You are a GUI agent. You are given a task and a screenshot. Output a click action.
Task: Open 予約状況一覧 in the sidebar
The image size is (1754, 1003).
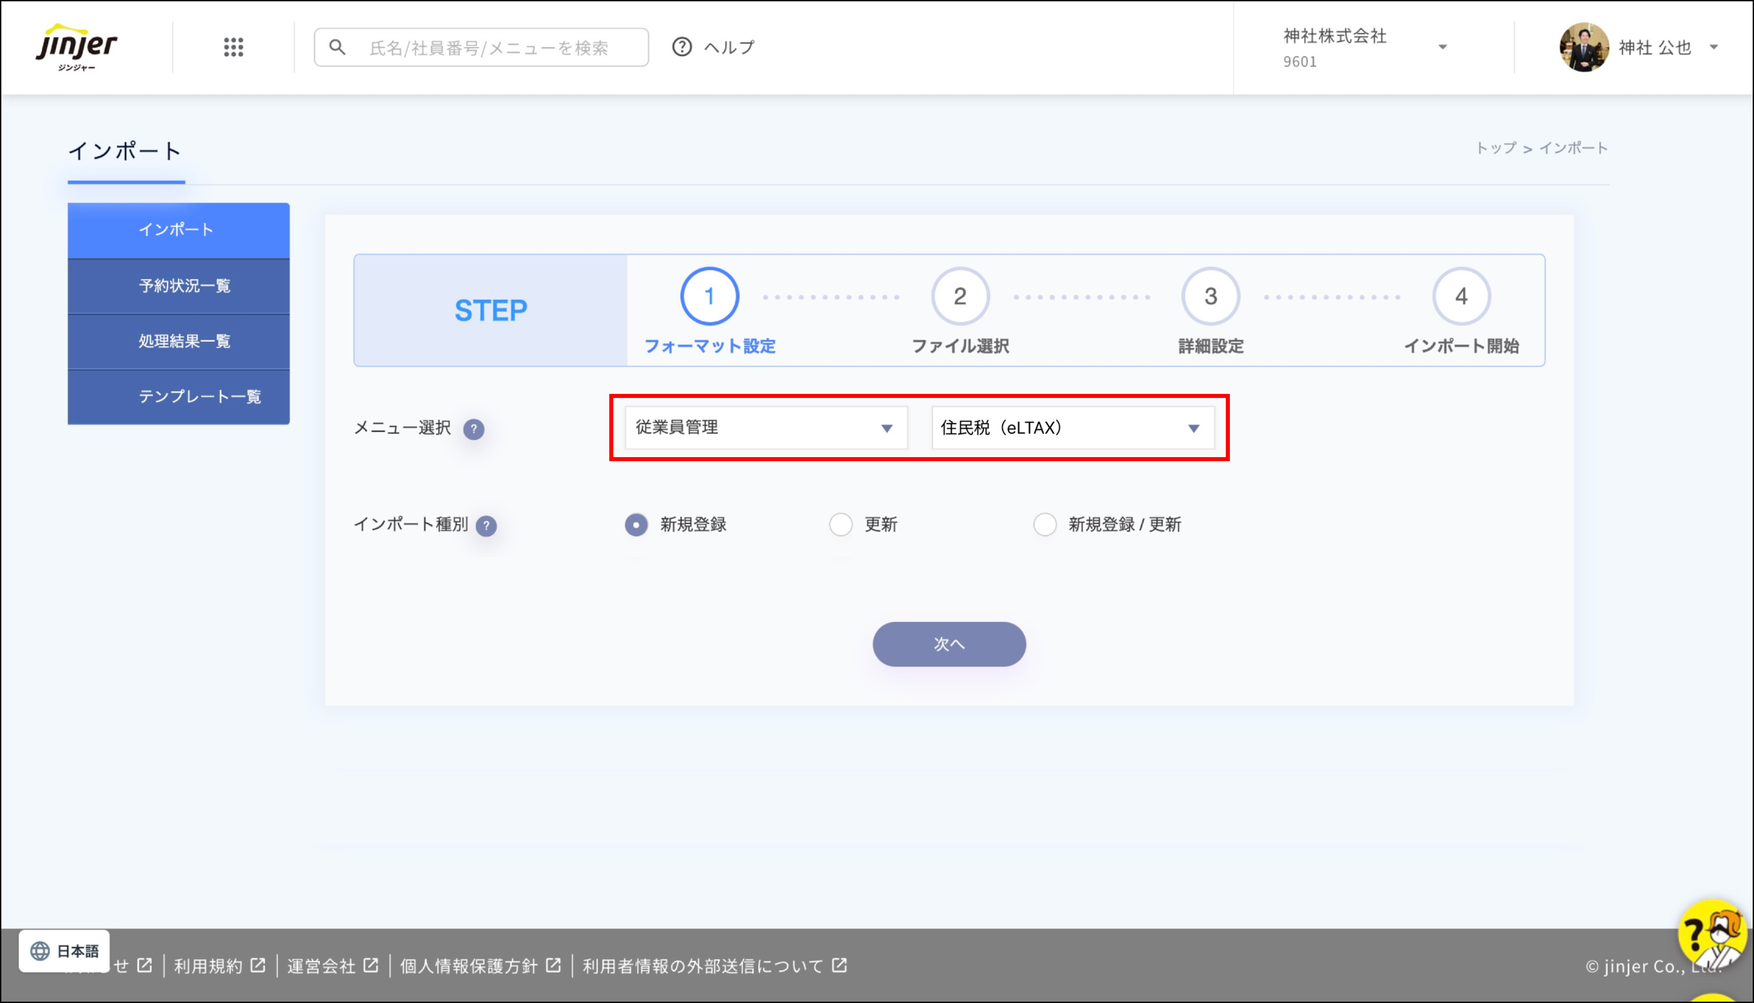pyautogui.click(x=178, y=286)
